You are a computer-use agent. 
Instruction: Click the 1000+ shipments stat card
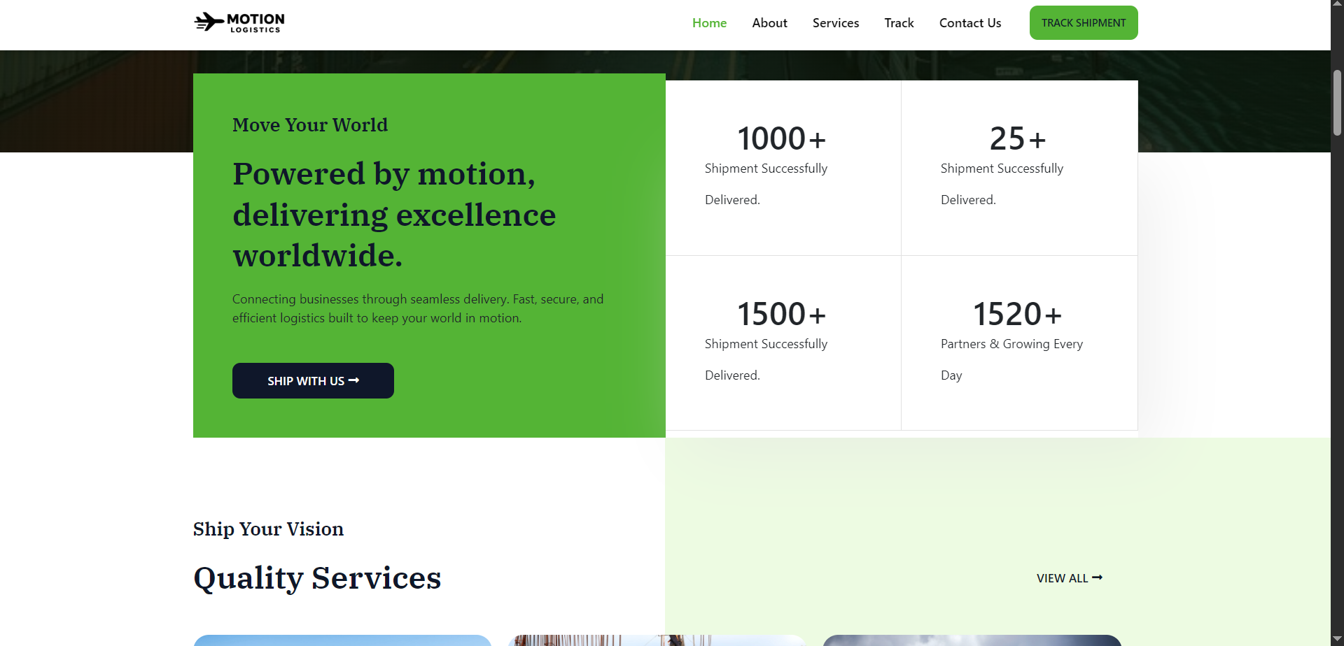coord(783,168)
